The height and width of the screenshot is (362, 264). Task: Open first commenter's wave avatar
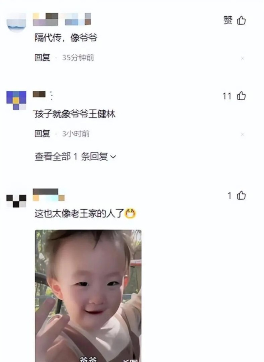click(16, 22)
